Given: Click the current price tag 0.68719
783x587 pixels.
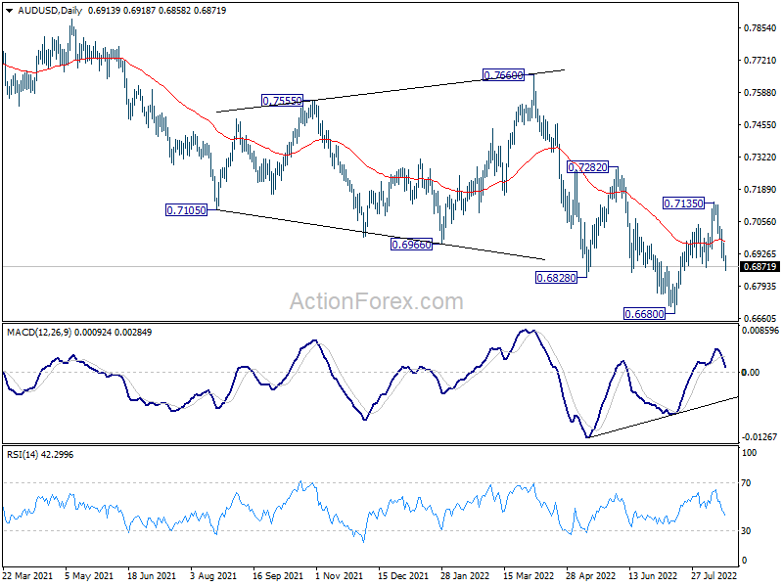Looking at the screenshot, I should [x=760, y=266].
